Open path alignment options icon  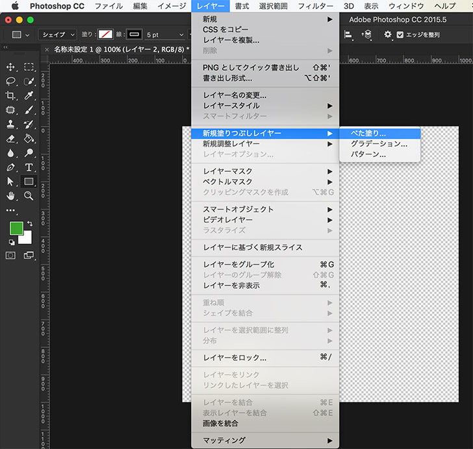pyautogui.click(x=348, y=34)
